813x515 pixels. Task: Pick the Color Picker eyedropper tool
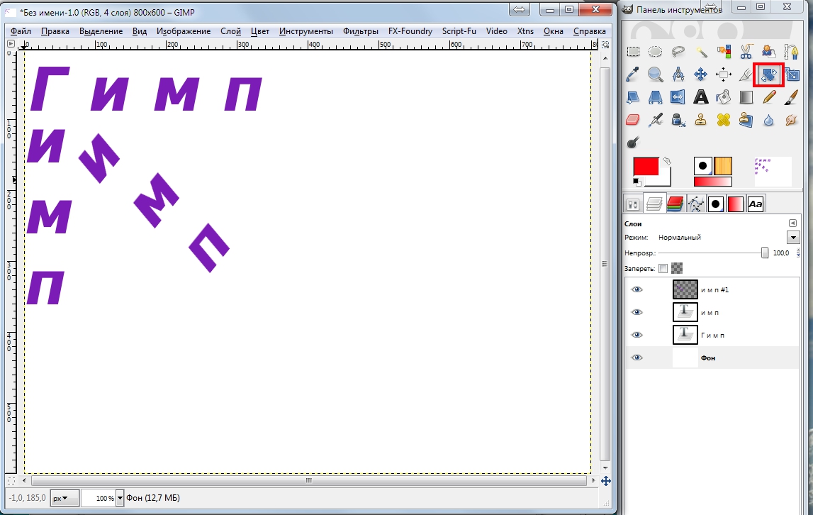633,74
